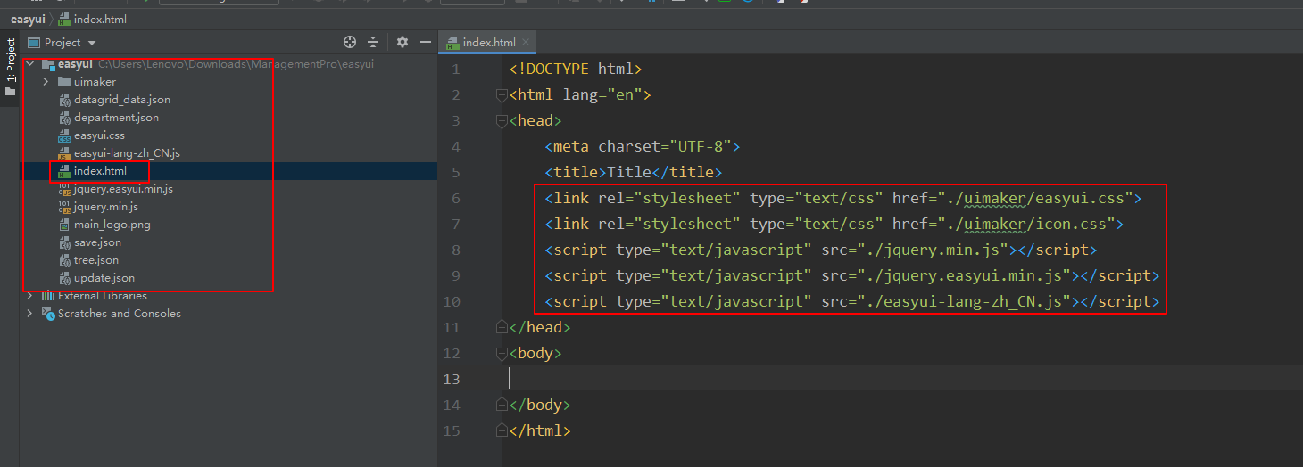Expand External Libraries node arrow

(30, 296)
